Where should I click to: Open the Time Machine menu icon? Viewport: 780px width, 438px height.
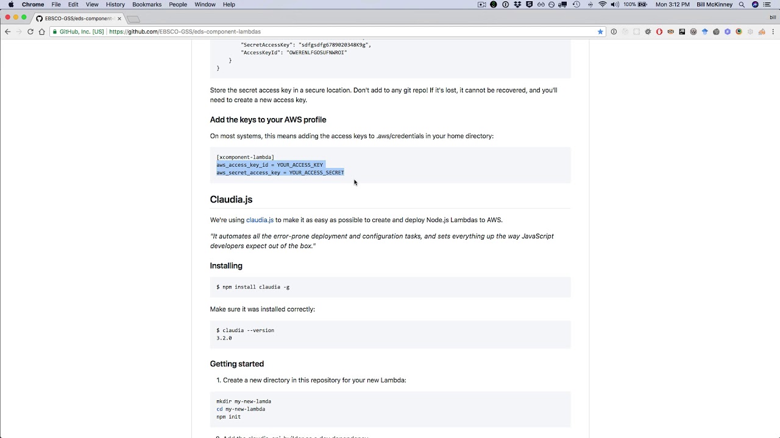(x=576, y=4)
